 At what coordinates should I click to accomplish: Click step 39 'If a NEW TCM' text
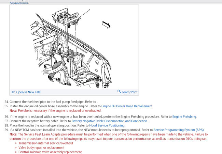81,130
